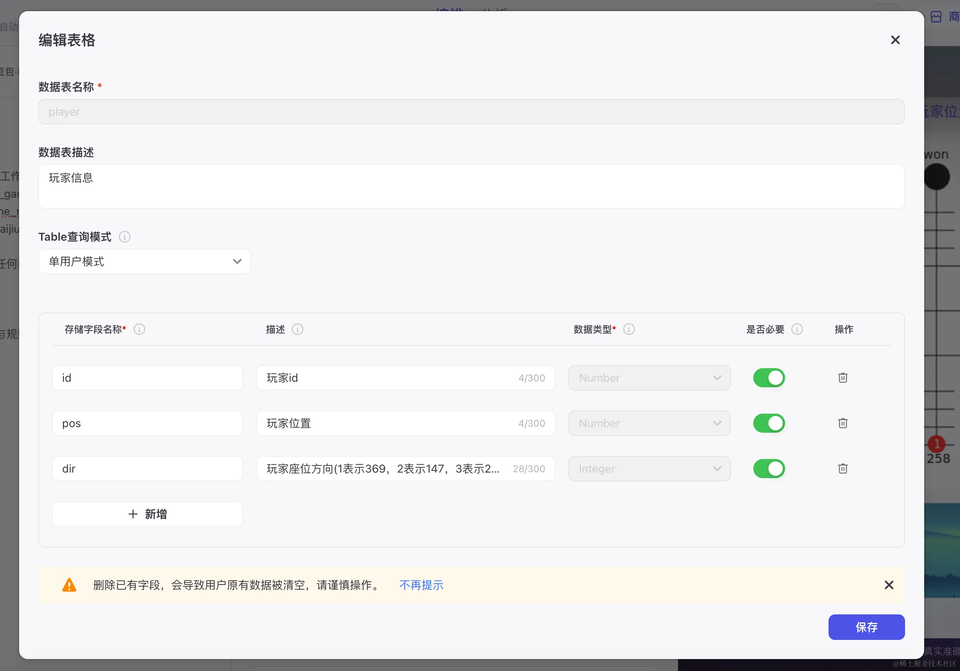The height and width of the screenshot is (671, 960).
Task: Toggle required switch for id field
Action: [x=768, y=378]
